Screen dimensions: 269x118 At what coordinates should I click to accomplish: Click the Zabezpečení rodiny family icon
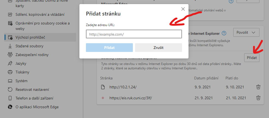coord(10,55)
